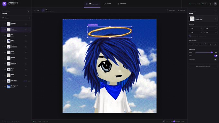
Task: Switch to the Traits tab
Action: (108, 4)
